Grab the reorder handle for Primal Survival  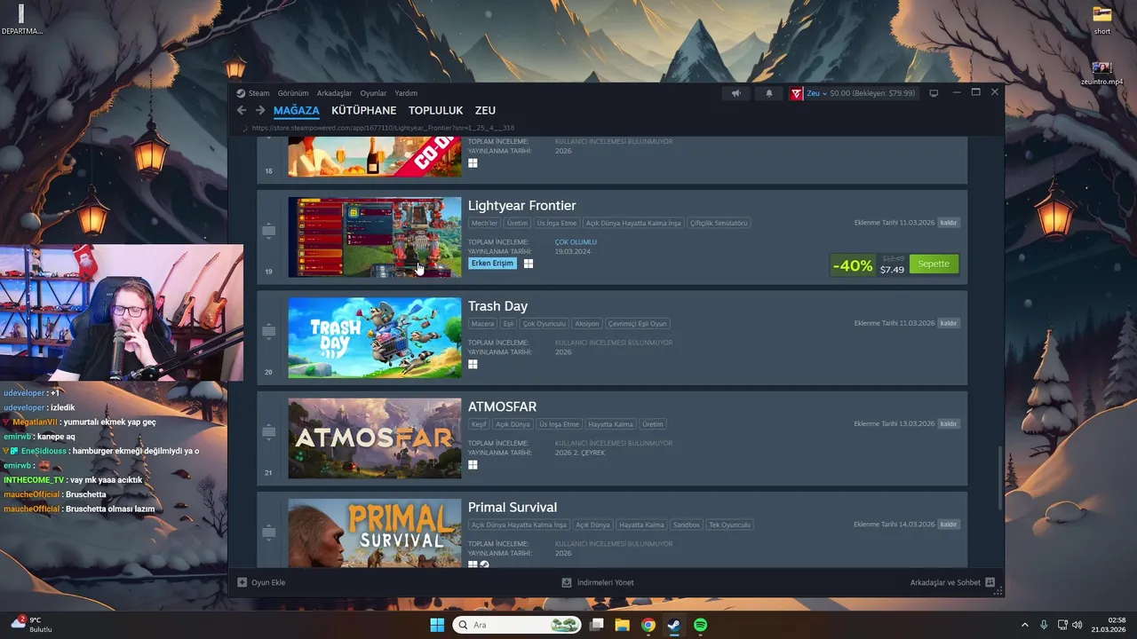(x=268, y=532)
